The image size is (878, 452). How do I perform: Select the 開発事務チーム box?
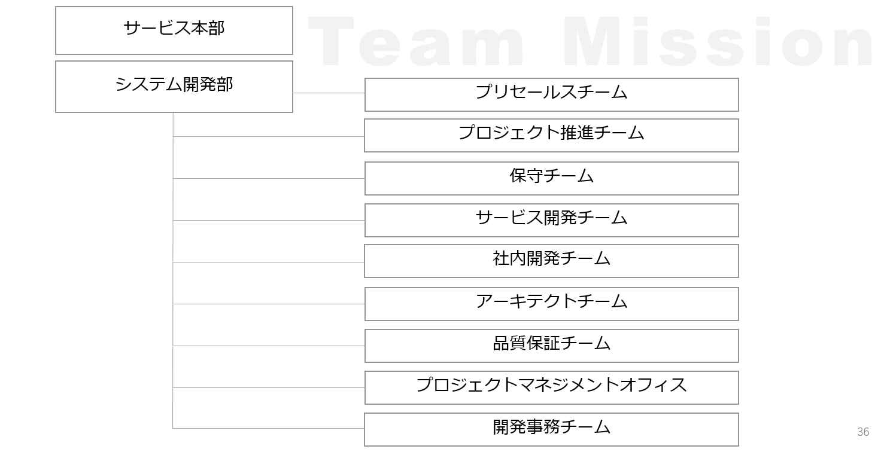(552, 429)
